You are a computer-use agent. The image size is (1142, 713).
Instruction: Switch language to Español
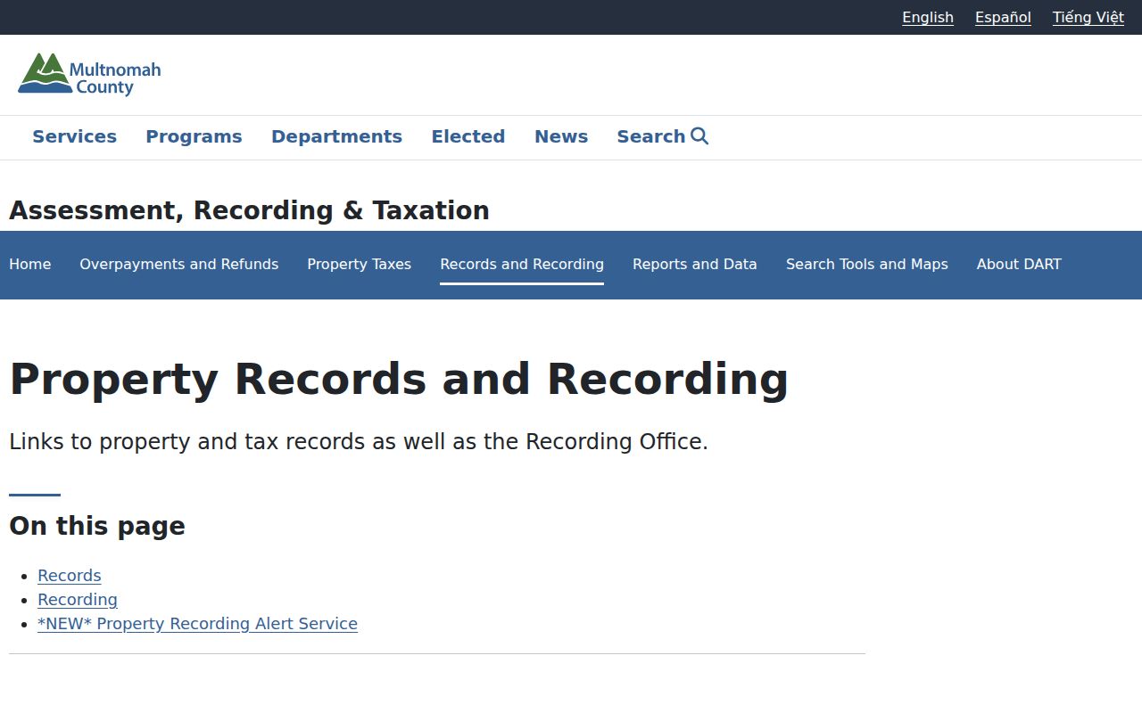tap(1003, 17)
